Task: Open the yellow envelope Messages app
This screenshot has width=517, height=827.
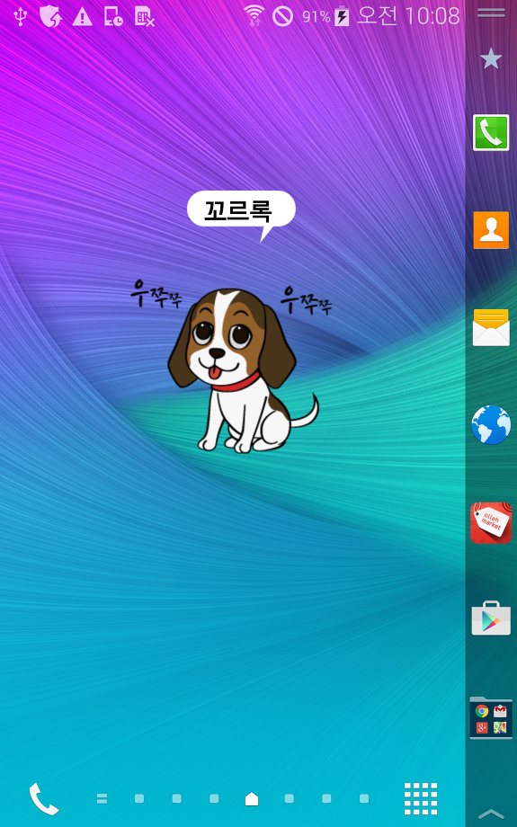Action: [491, 327]
